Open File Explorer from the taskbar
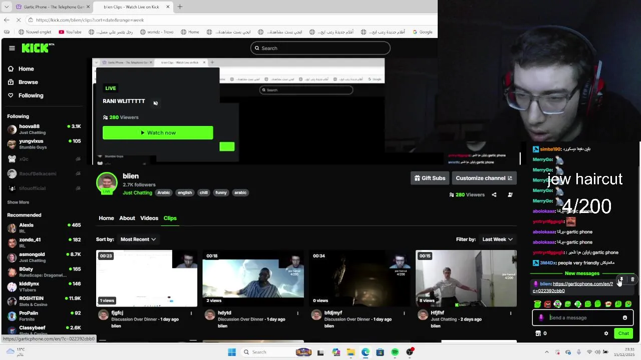Screen dimensions: 641x360 351,352
